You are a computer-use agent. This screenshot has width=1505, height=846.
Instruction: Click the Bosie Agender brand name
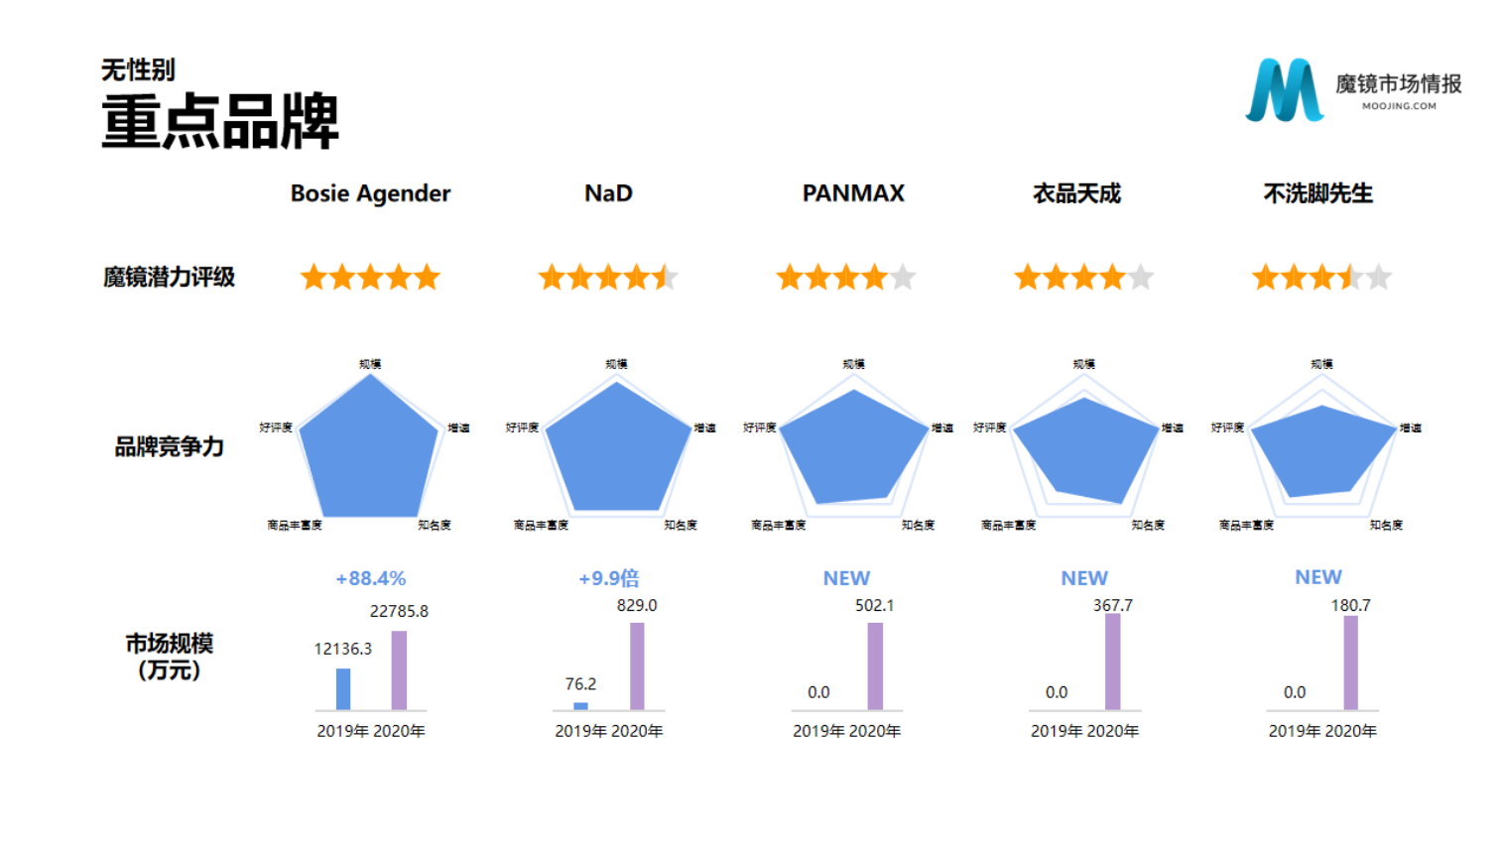tap(370, 193)
